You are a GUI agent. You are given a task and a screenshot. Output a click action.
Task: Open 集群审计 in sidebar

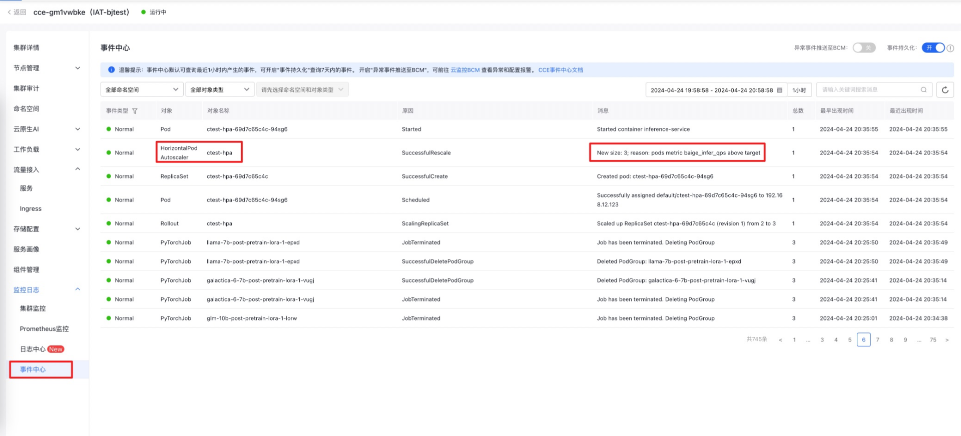pos(27,88)
